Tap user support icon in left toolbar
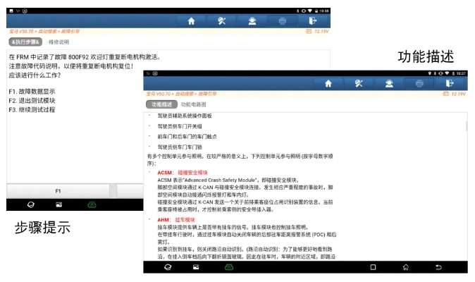Viewport: 475px width, 282px height. [x=252, y=21]
